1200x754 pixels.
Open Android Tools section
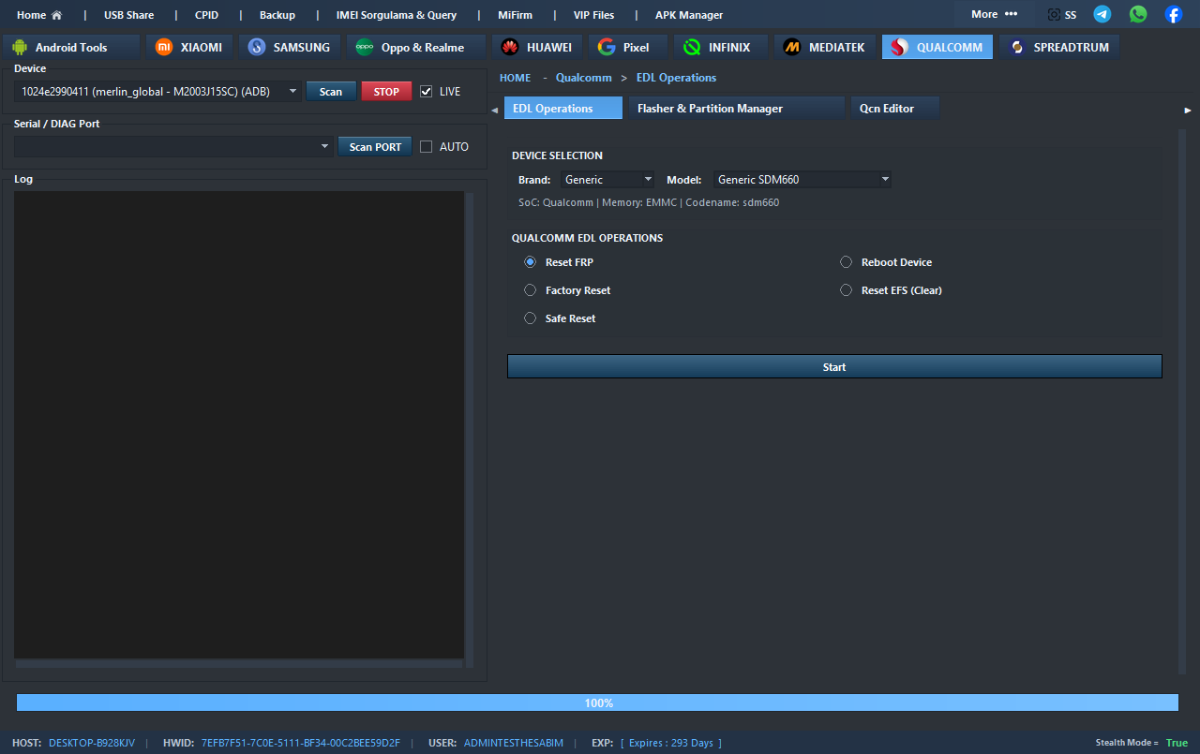tap(71, 47)
